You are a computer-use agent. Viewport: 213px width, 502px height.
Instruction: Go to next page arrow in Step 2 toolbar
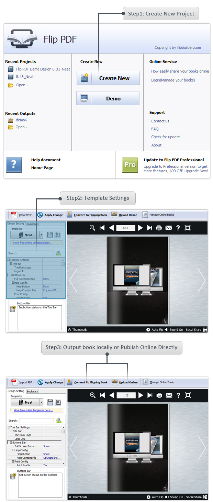[x=140, y=228]
